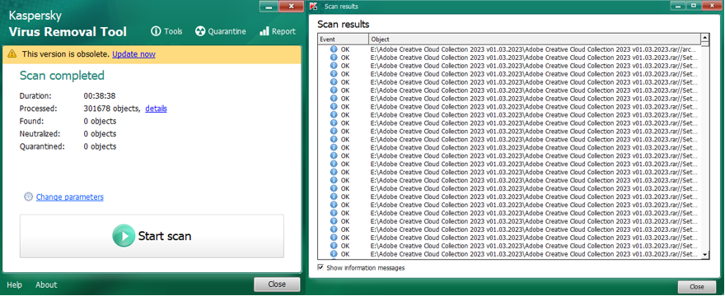Click the info icon of the first result row
The width and height of the screenshot is (725, 296).
click(334, 49)
